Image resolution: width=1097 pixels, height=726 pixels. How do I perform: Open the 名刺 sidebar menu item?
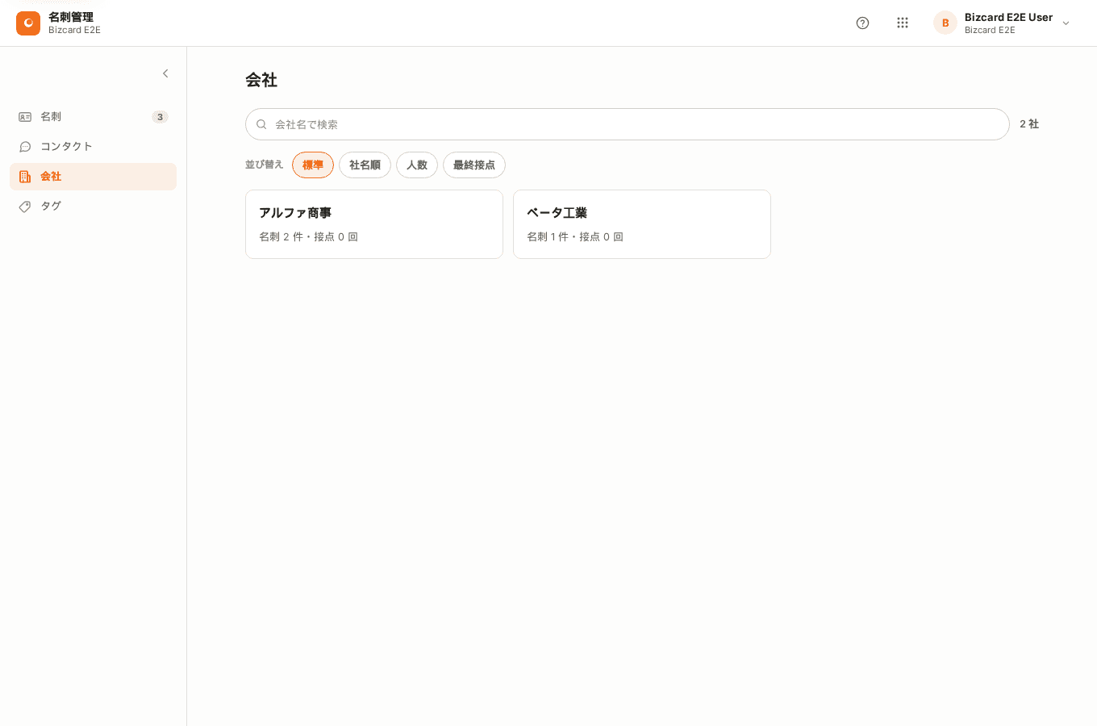pyautogui.click(x=93, y=117)
